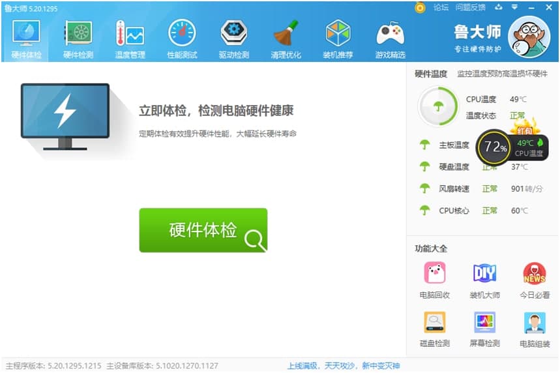The image size is (560, 373).
Task: Click the 红包 badge on floating widget
Action: tap(524, 128)
